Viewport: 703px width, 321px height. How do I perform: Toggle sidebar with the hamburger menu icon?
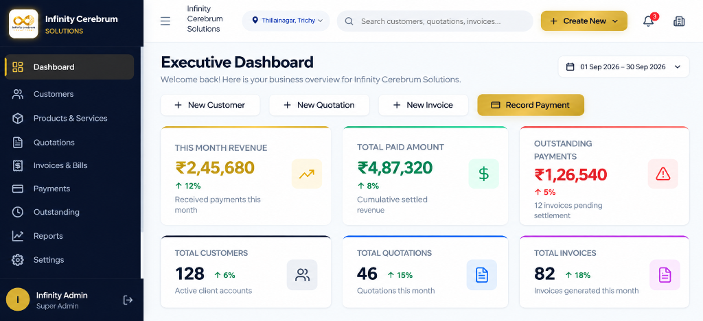[165, 21]
